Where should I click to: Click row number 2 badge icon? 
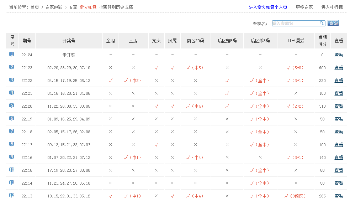(x=12, y=67)
